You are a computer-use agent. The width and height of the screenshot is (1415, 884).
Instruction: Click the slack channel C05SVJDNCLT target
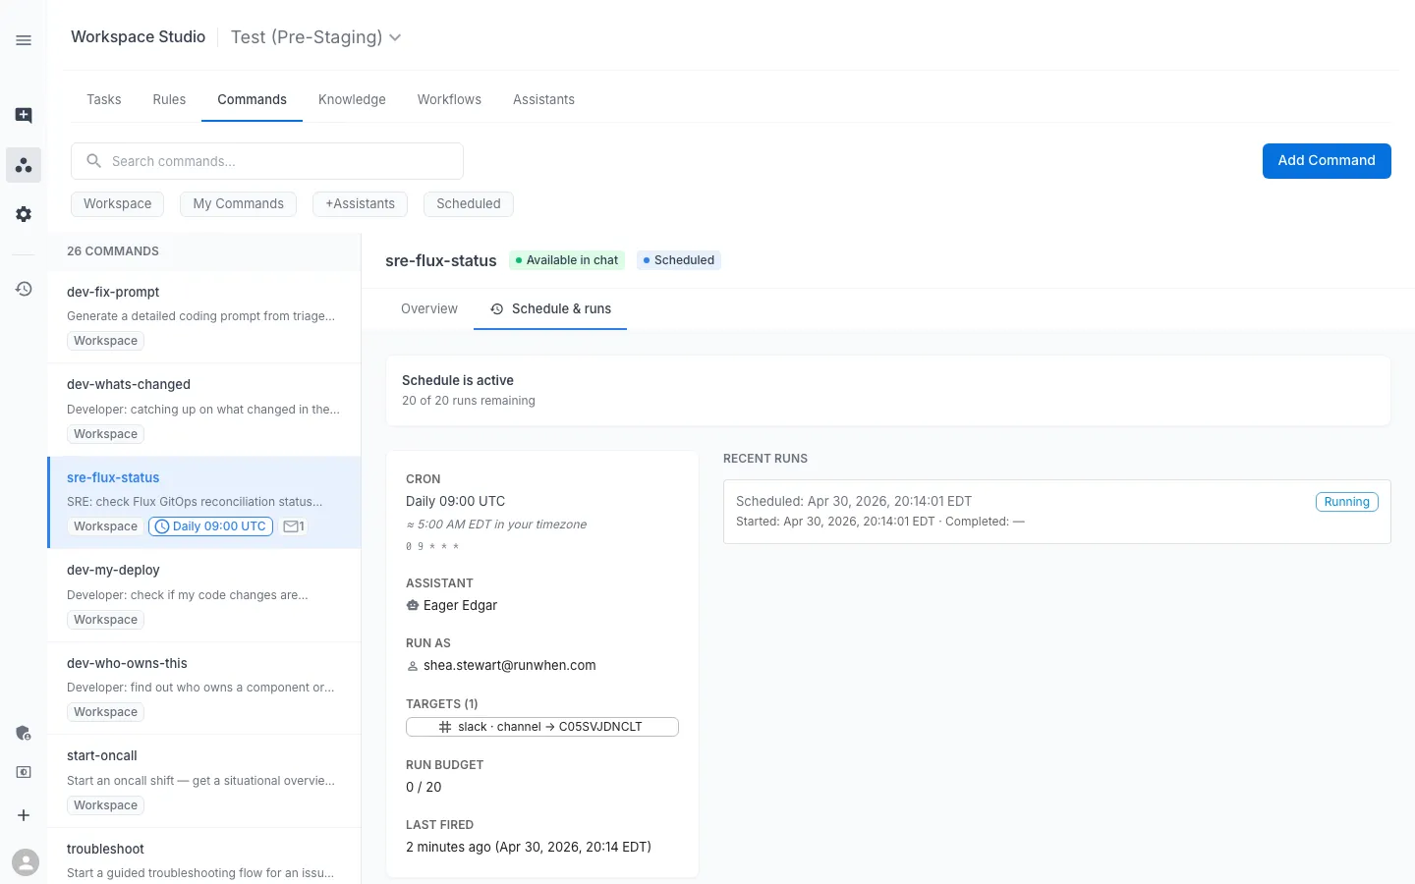[x=542, y=727]
